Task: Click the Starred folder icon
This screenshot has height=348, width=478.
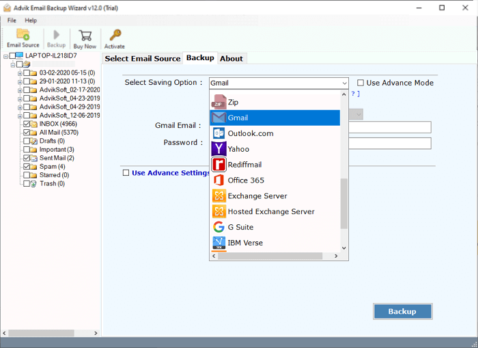Action: click(33, 175)
